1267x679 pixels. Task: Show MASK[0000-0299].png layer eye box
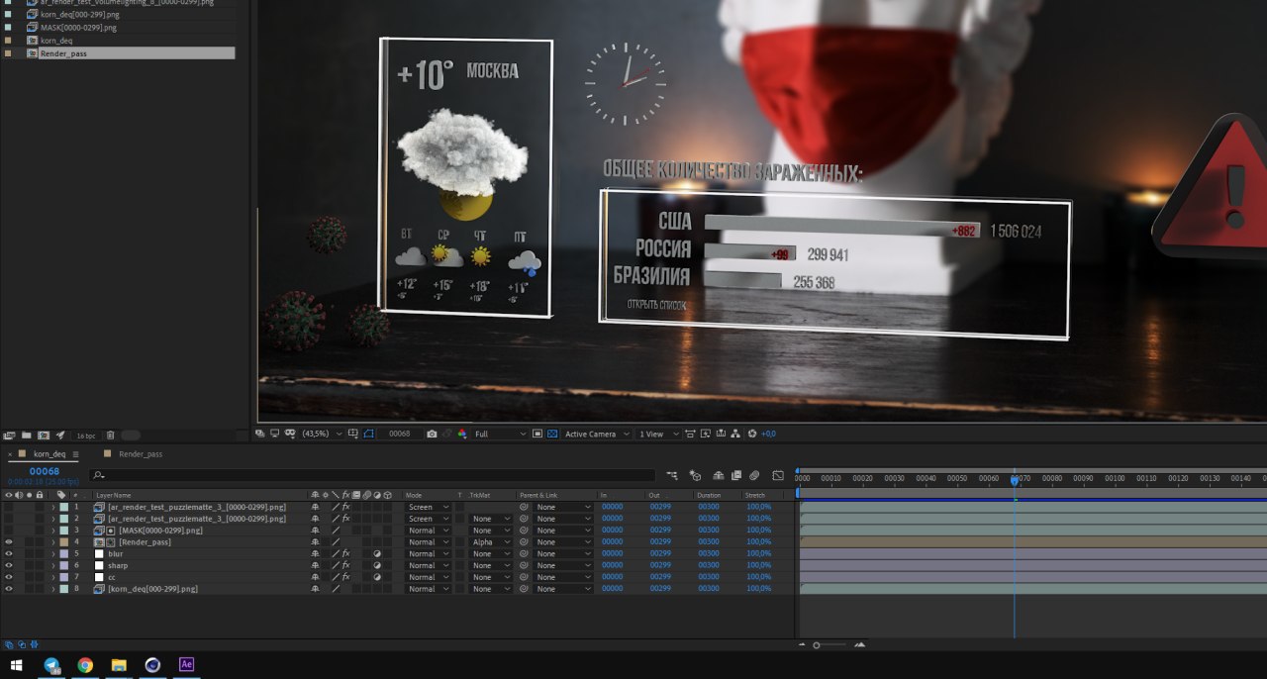[x=9, y=531]
